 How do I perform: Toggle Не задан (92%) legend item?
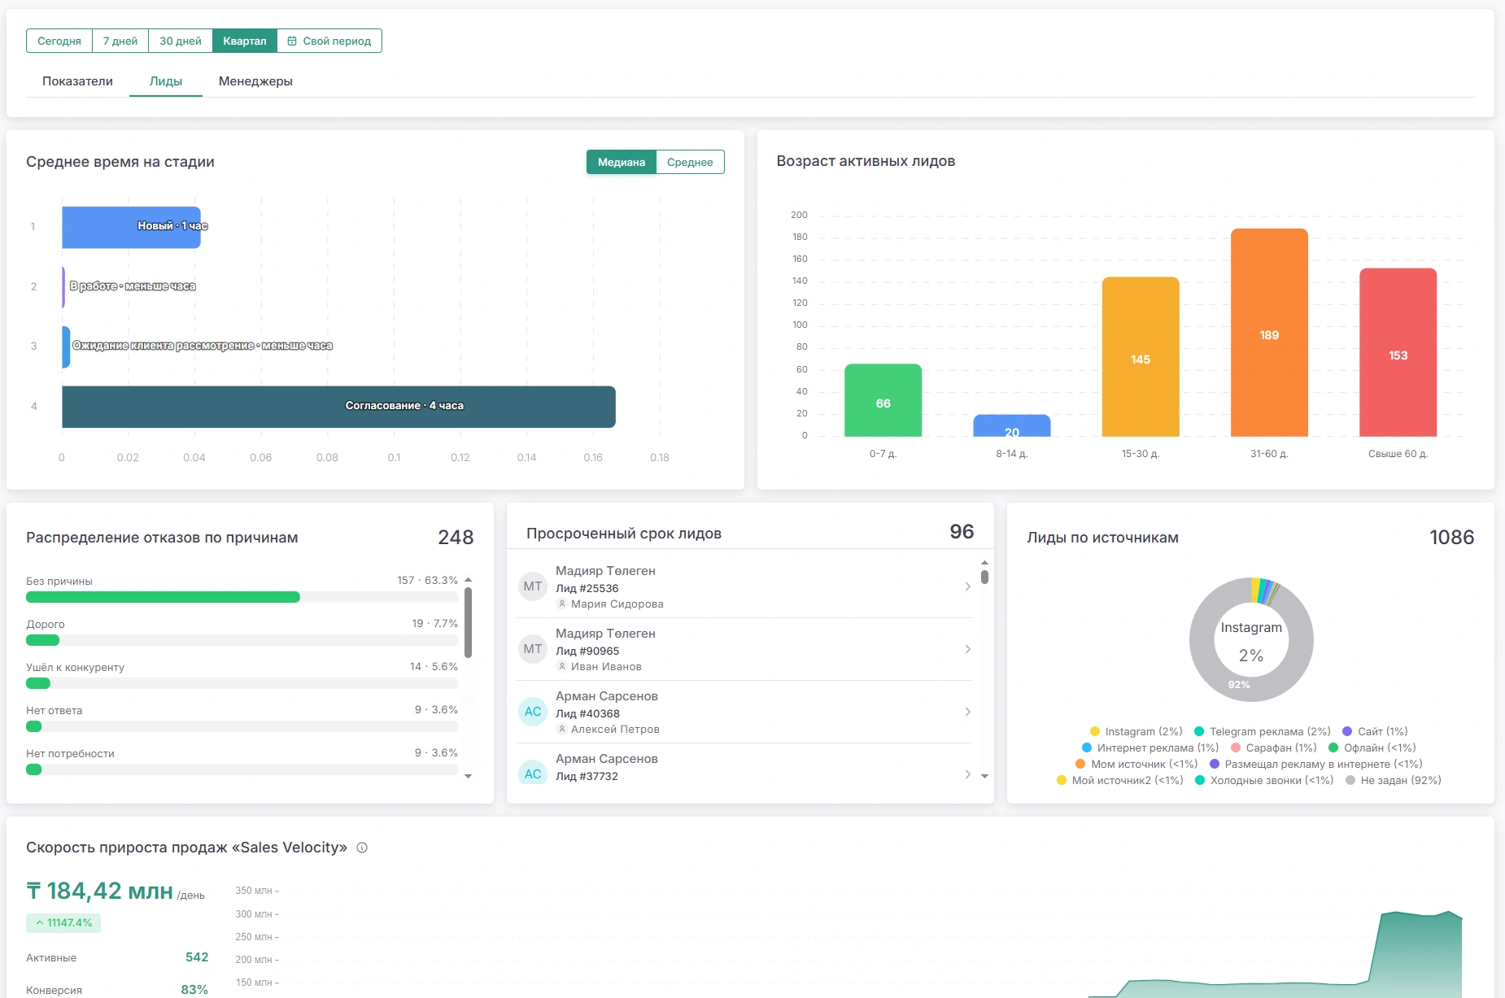tap(1394, 780)
